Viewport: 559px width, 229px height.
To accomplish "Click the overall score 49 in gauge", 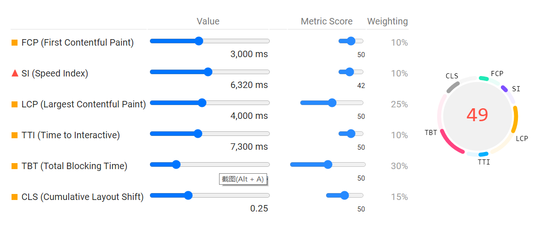I will coord(477,115).
